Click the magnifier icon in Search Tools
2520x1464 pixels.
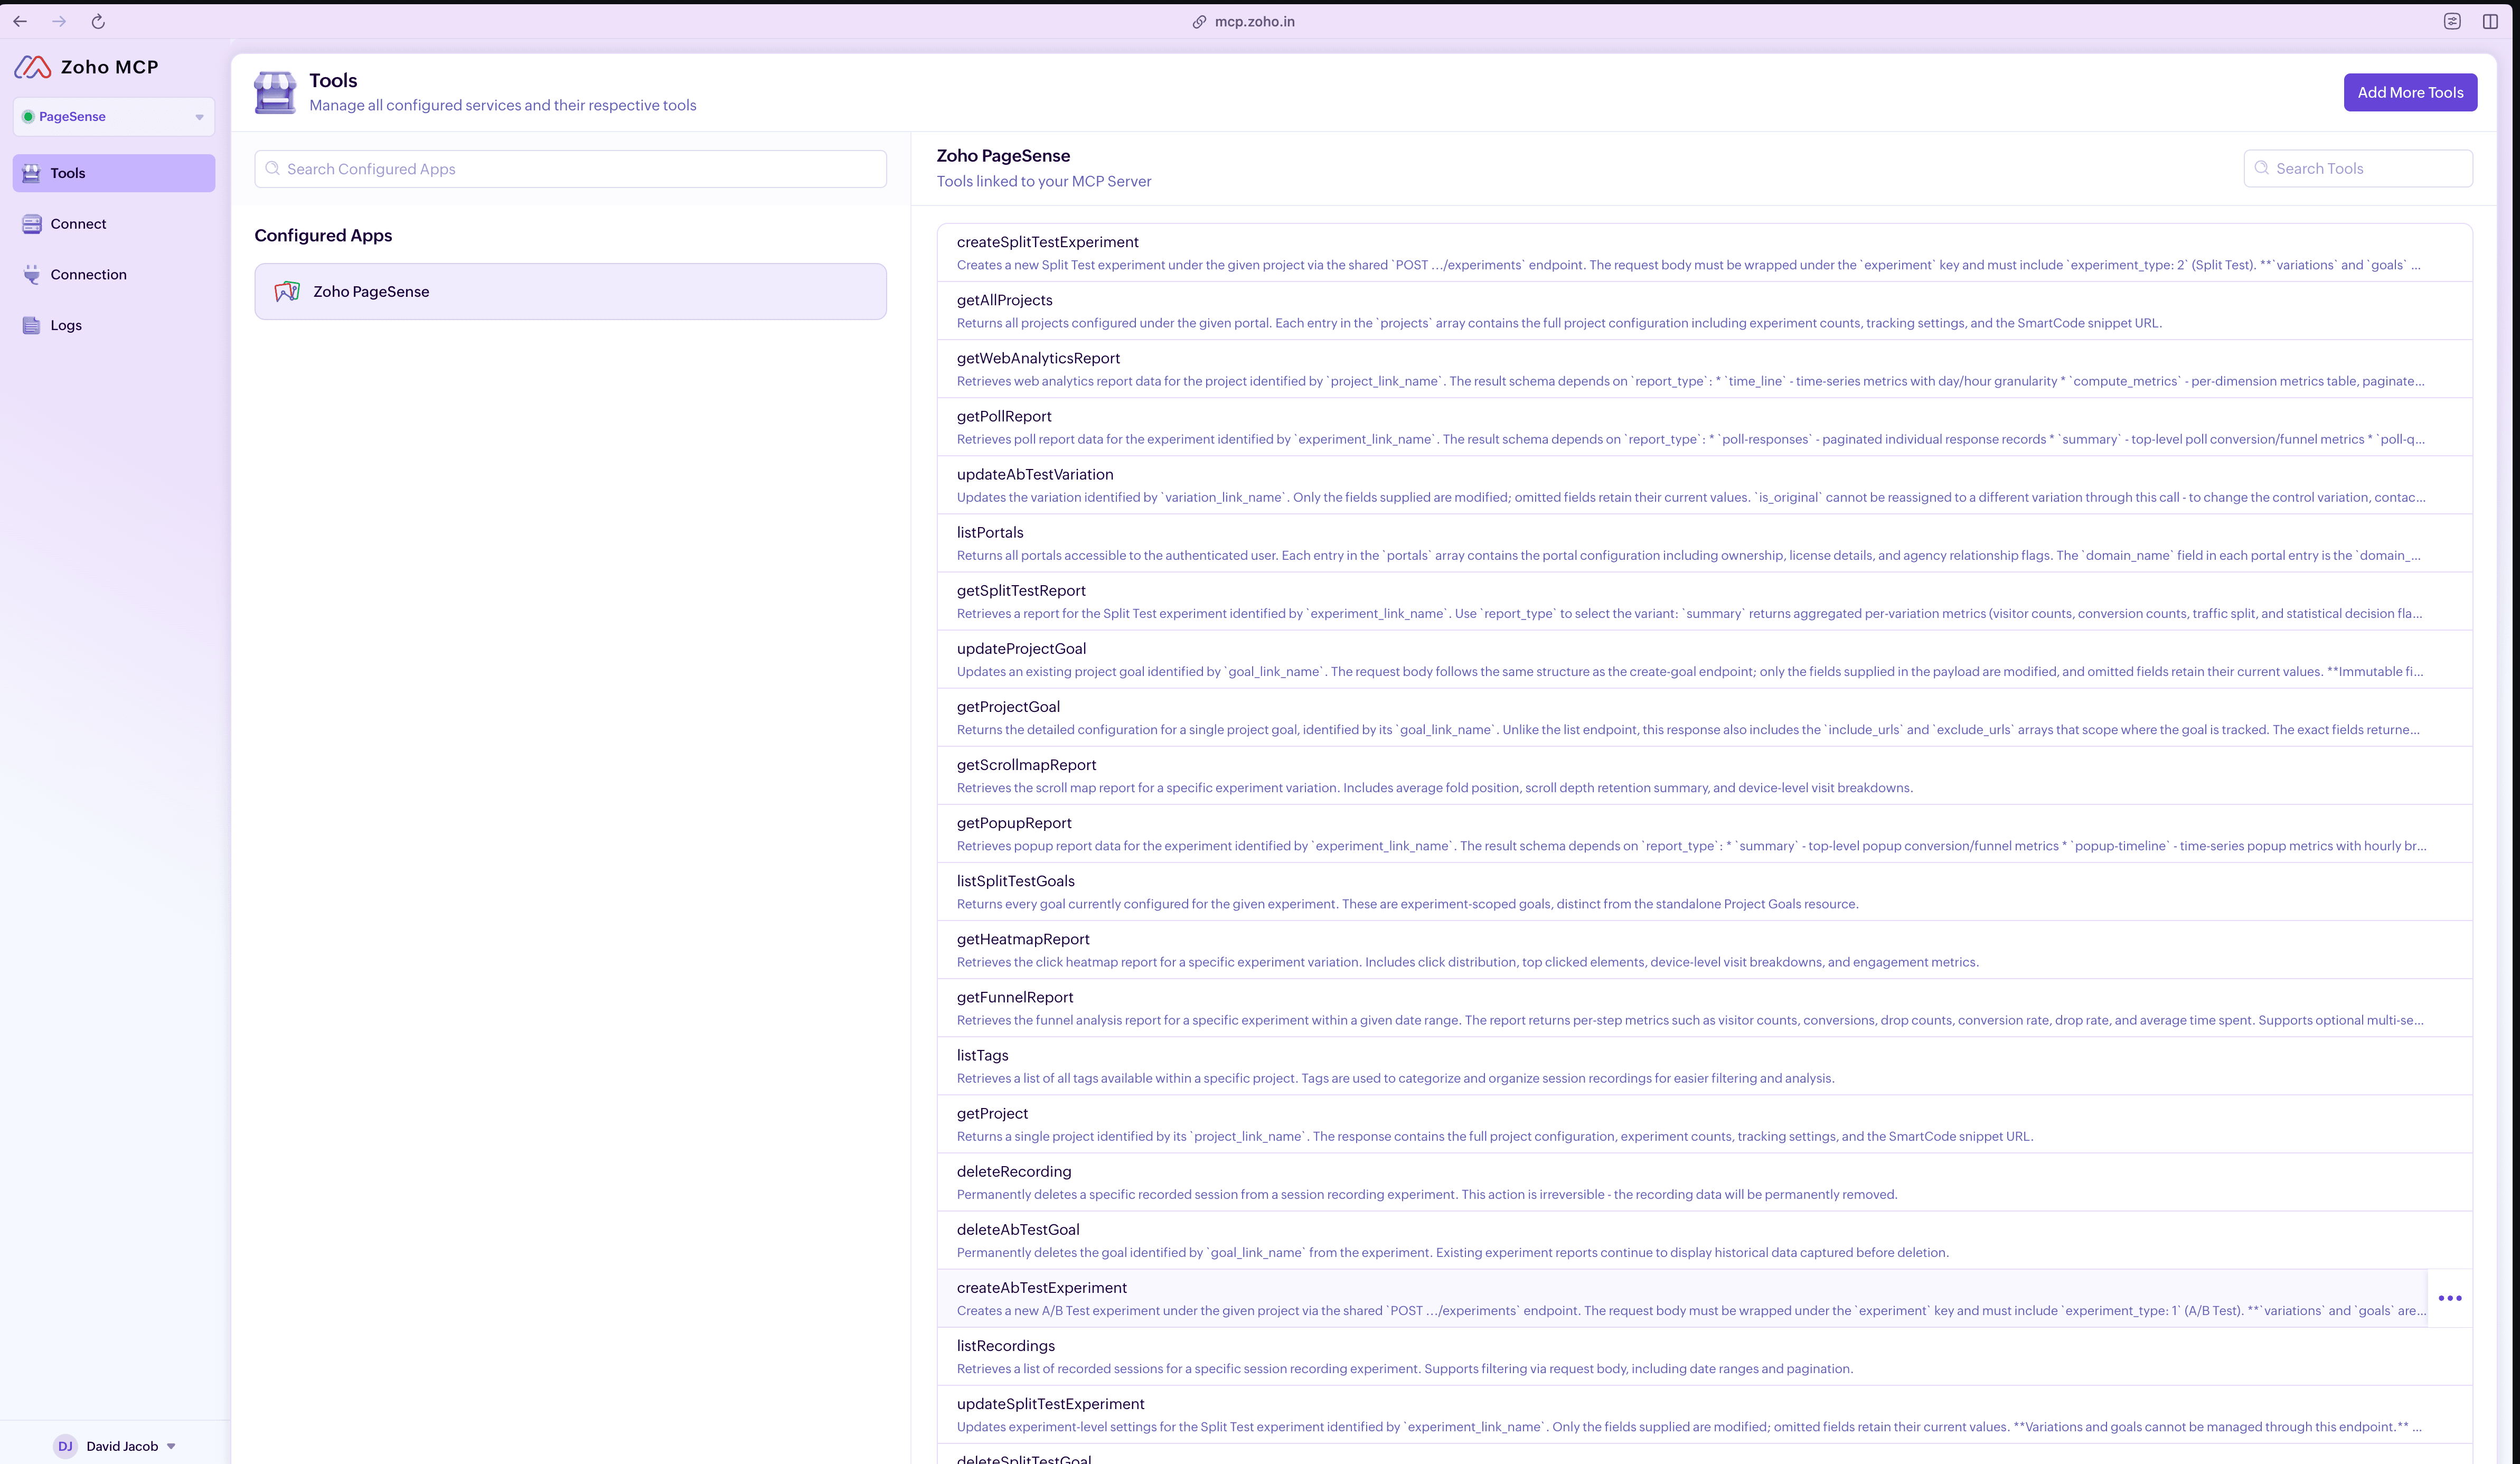[2261, 168]
